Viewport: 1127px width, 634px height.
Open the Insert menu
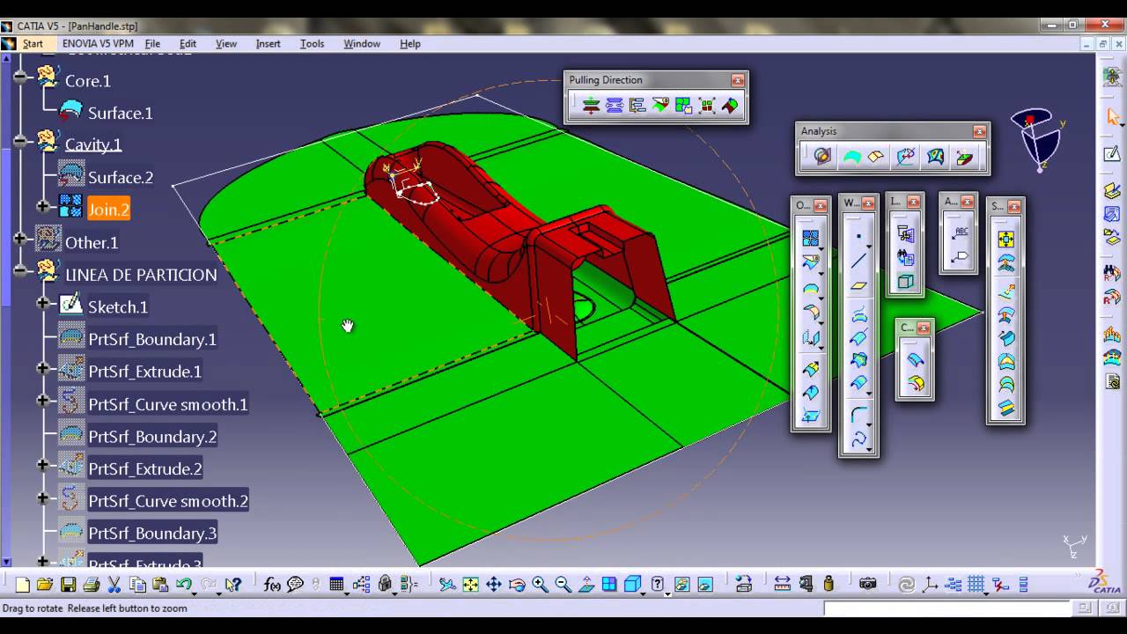pos(268,43)
